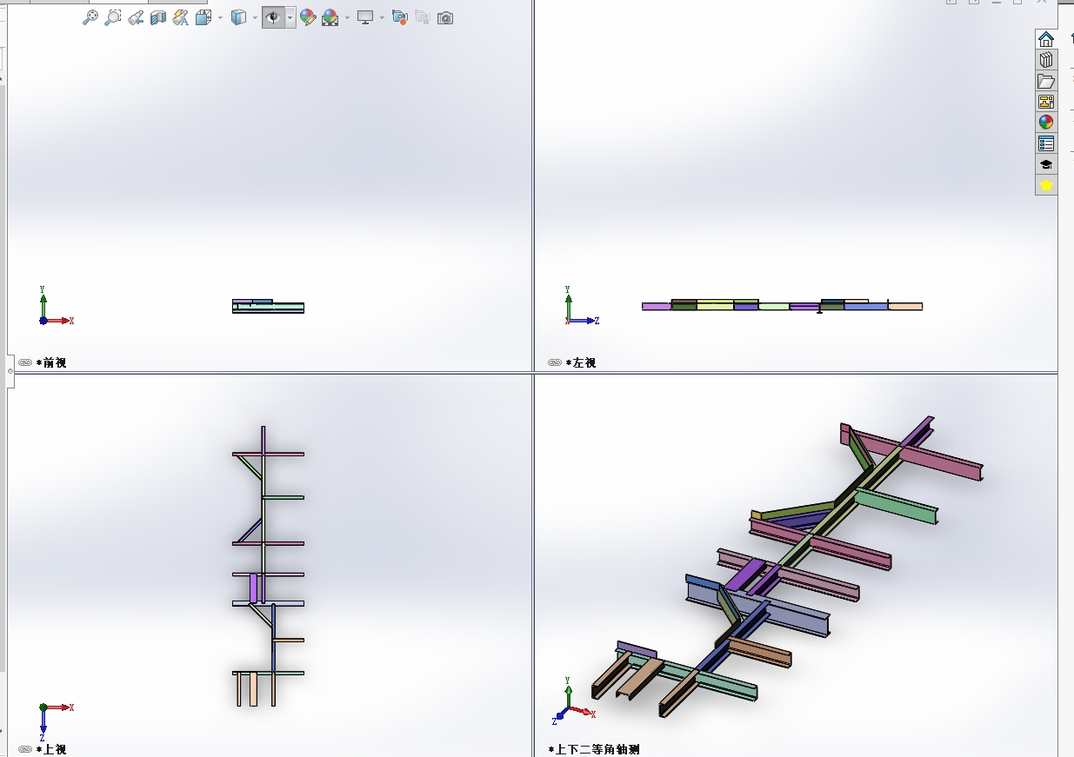Open the Appearances and Scenes color-ball tab
The width and height of the screenshot is (1074, 757).
tap(1046, 123)
